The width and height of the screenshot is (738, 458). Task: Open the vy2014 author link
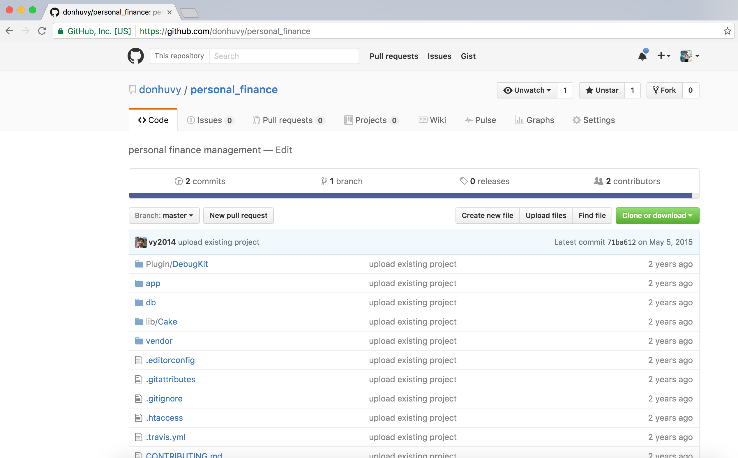[x=162, y=242]
